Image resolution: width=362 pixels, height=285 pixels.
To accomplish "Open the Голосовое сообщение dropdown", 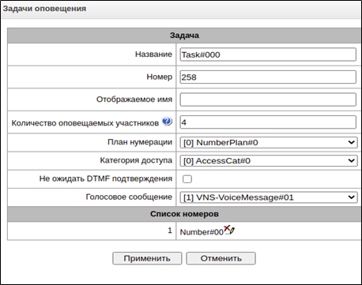I will point(269,197).
